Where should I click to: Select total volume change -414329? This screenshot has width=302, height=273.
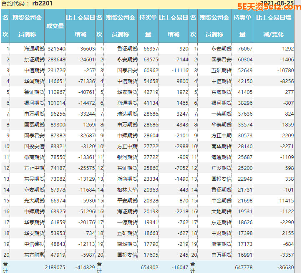85,268
